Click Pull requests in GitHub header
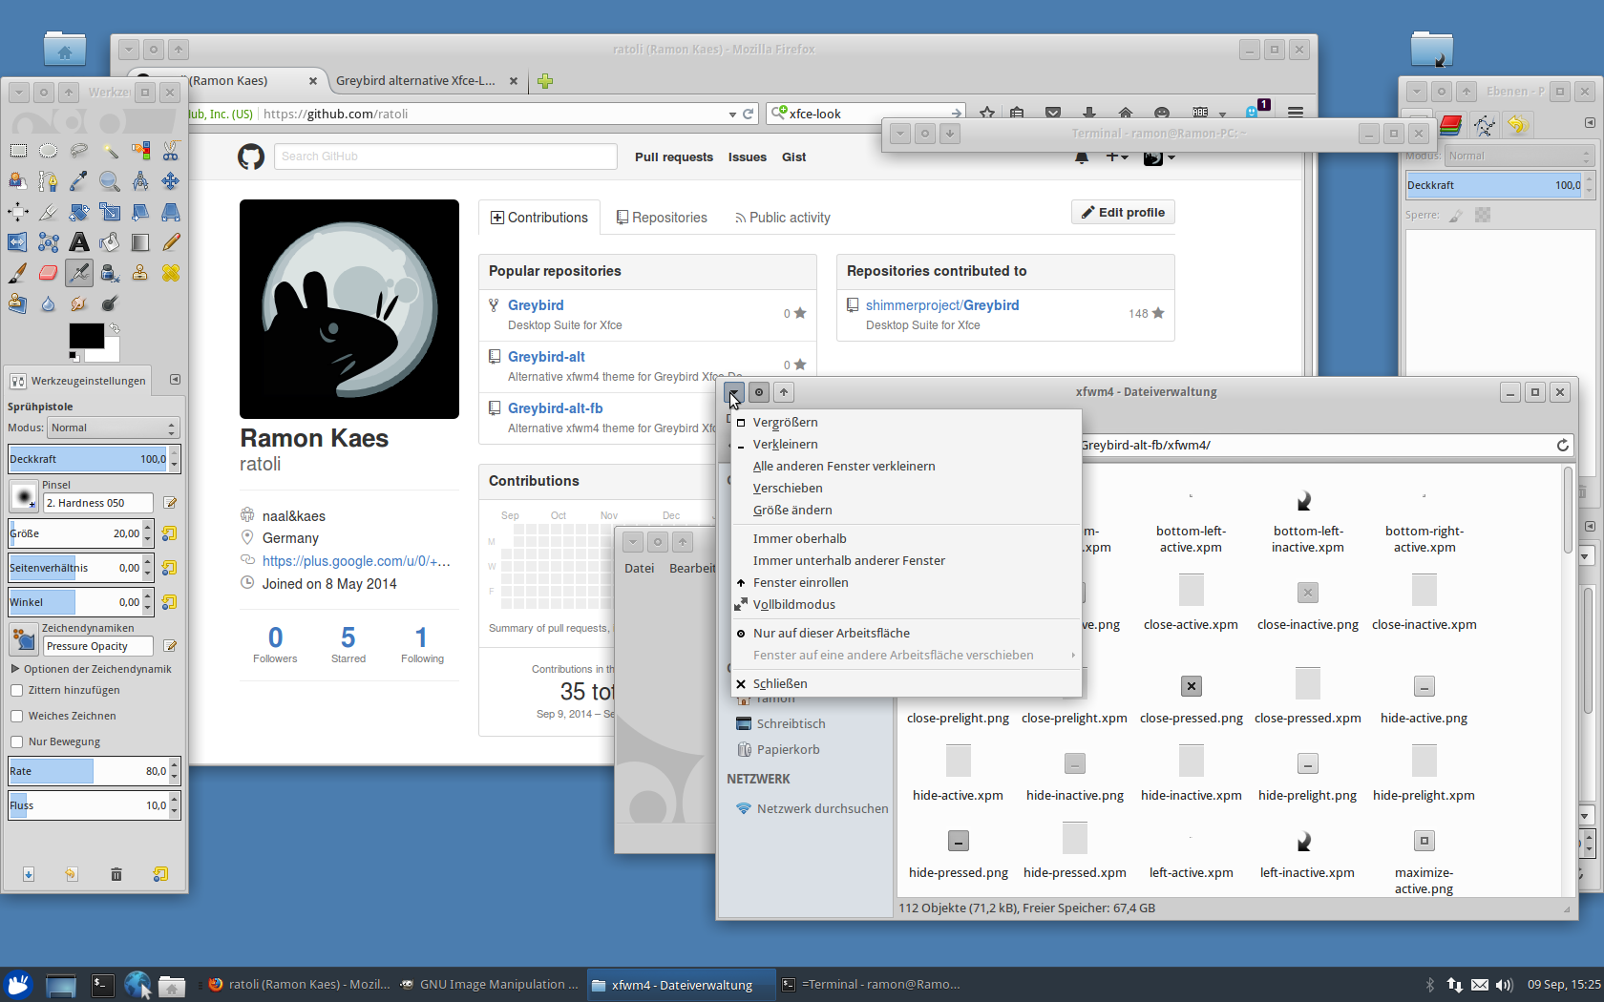This screenshot has width=1604, height=1002. [674, 157]
